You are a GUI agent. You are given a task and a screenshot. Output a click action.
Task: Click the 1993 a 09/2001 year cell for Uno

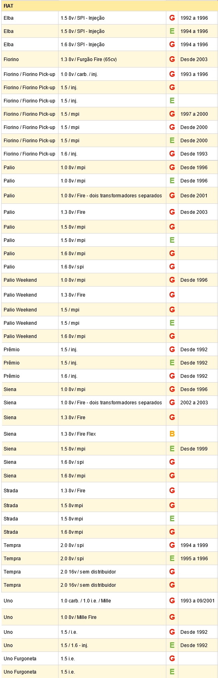[x=198, y=600]
